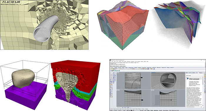Open the Surface menu in menu bar
The width and height of the screenshot is (206, 111).
point(120,62)
